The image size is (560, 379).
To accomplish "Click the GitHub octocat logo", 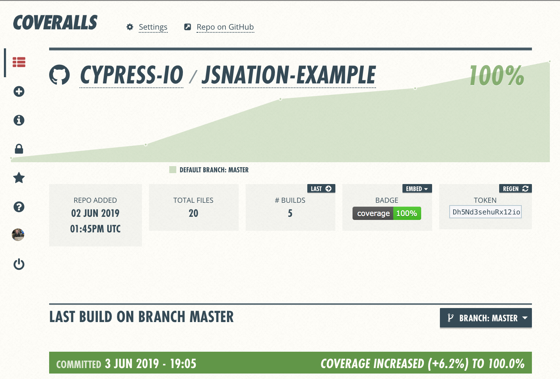I will coord(59,75).
